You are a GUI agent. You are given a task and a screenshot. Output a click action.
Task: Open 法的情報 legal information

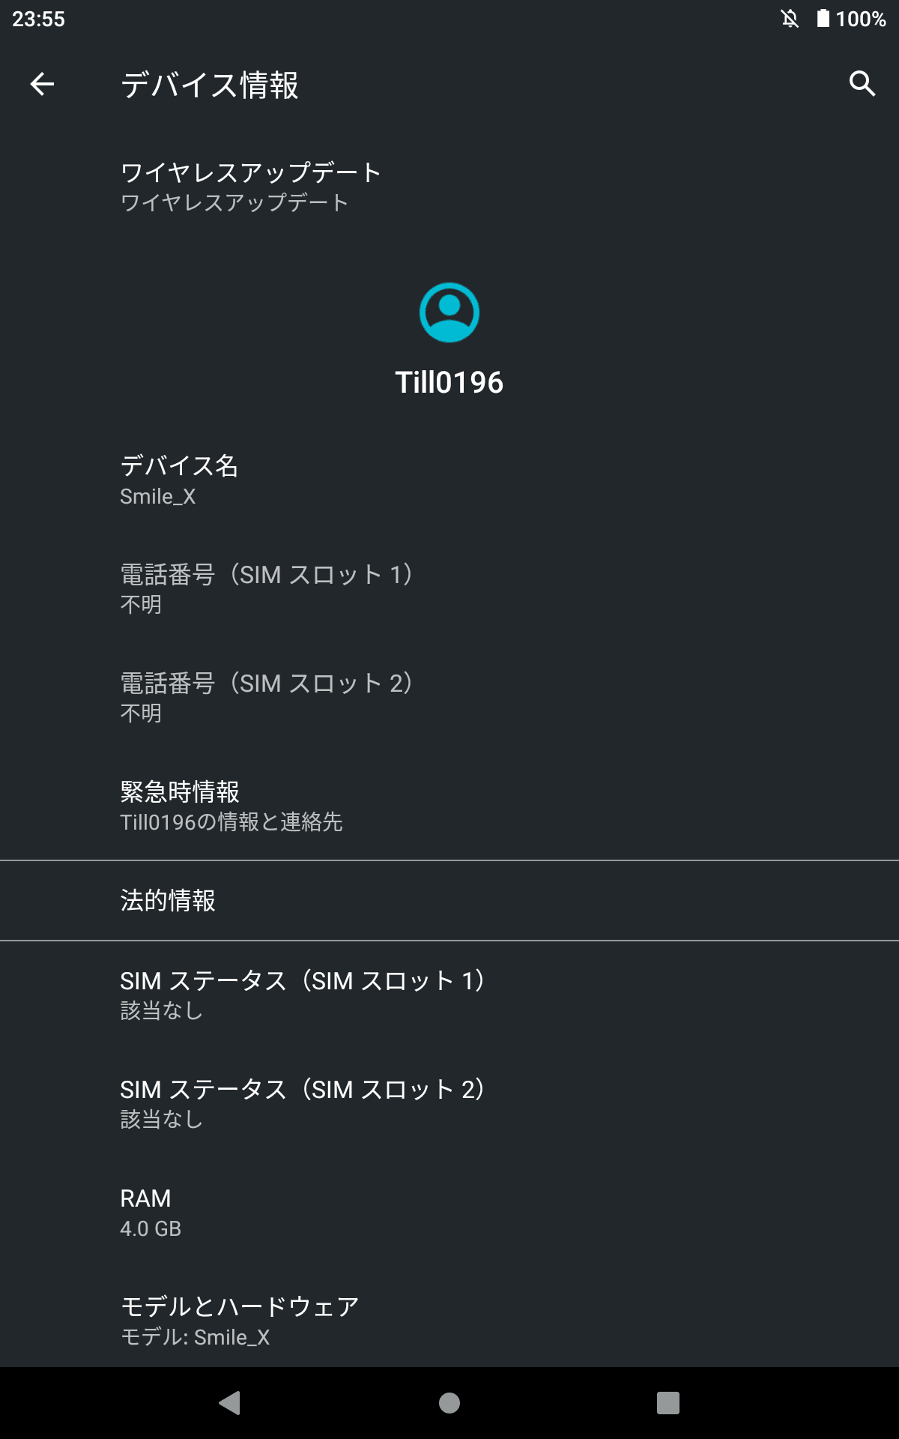pos(168,900)
